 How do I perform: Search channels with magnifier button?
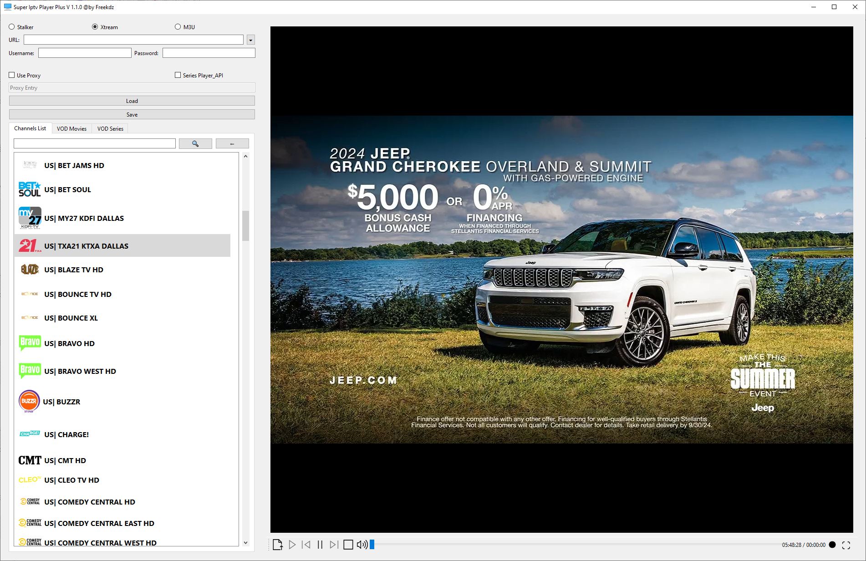(x=195, y=143)
